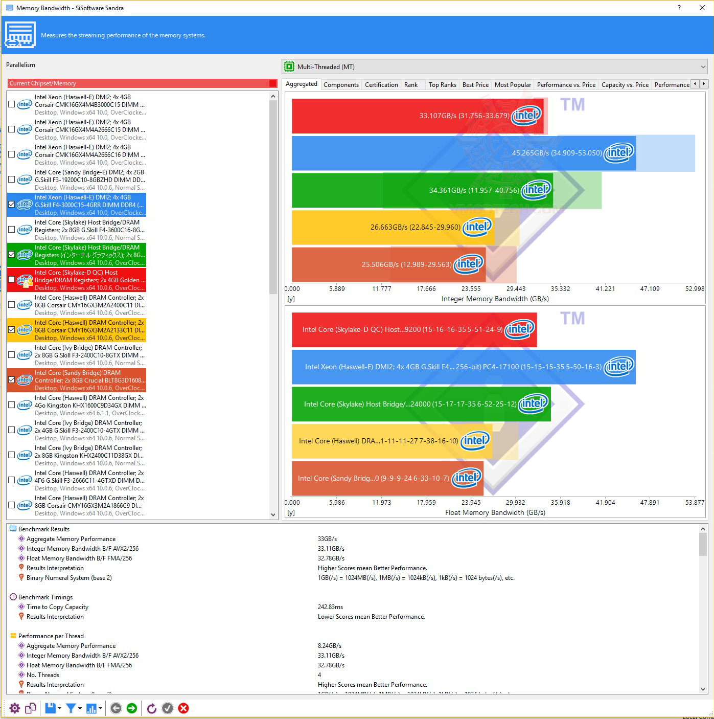This screenshot has width=714, height=719.
Task: Click the Intel logo in the Kingston KHX1600C9D34GX row
Action: pyautogui.click(x=25, y=405)
